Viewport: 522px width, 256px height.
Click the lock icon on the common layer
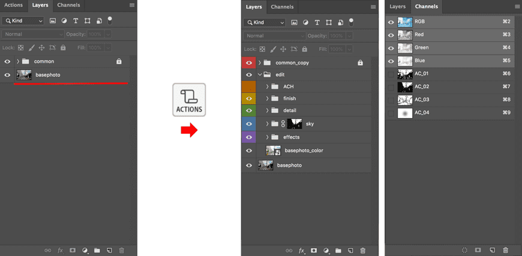tap(119, 61)
